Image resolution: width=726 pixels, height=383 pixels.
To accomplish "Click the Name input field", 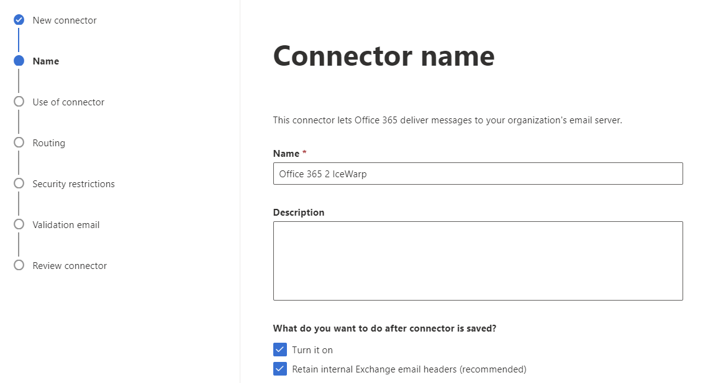I will pyautogui.click(x=478, y=174).
